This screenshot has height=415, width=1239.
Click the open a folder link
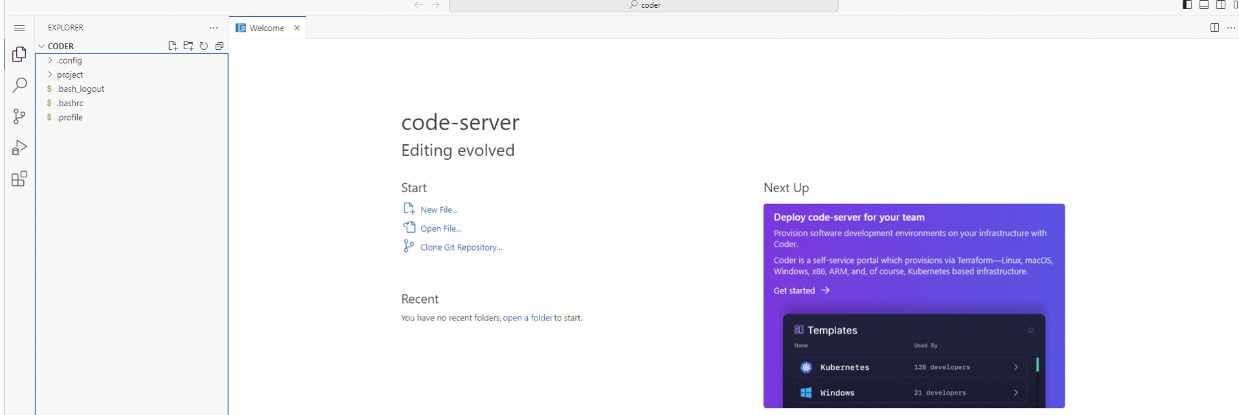pos(528,318)
